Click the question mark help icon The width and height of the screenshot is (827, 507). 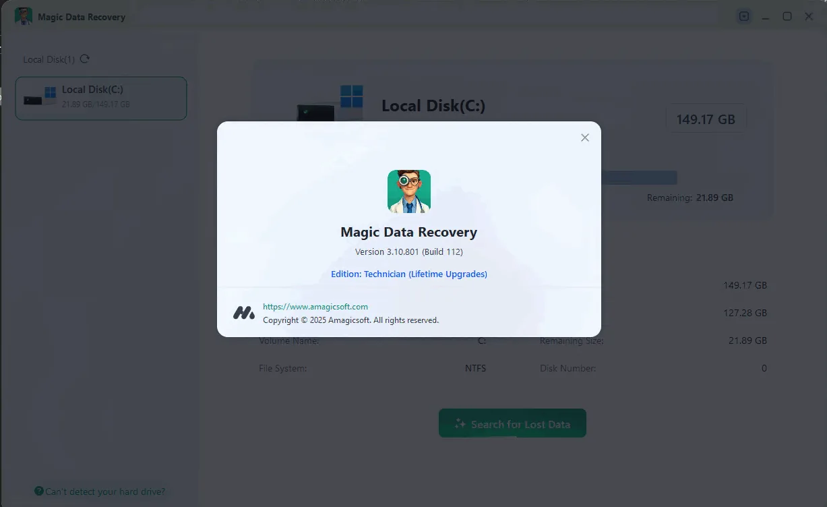[39, 491]
